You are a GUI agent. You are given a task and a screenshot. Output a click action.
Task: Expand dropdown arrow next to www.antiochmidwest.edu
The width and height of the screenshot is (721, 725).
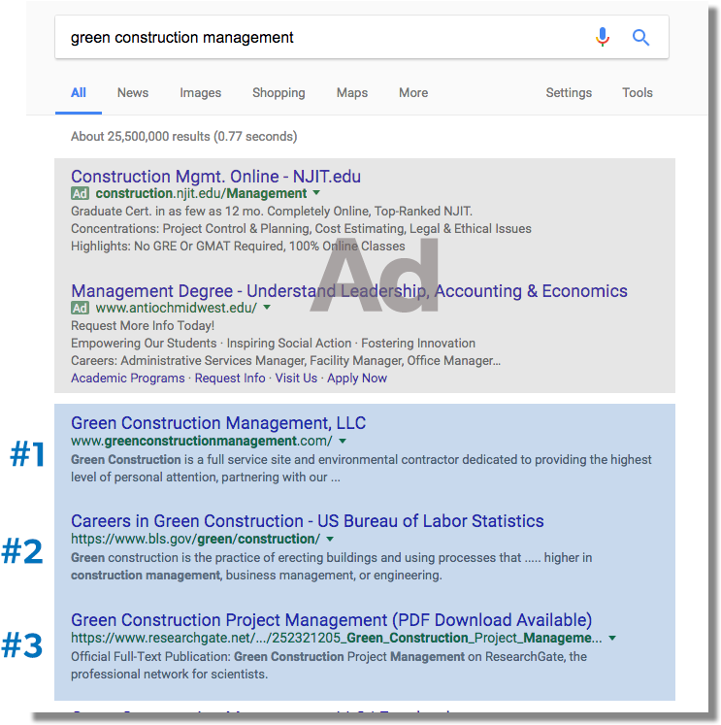[x=267, y=308]
